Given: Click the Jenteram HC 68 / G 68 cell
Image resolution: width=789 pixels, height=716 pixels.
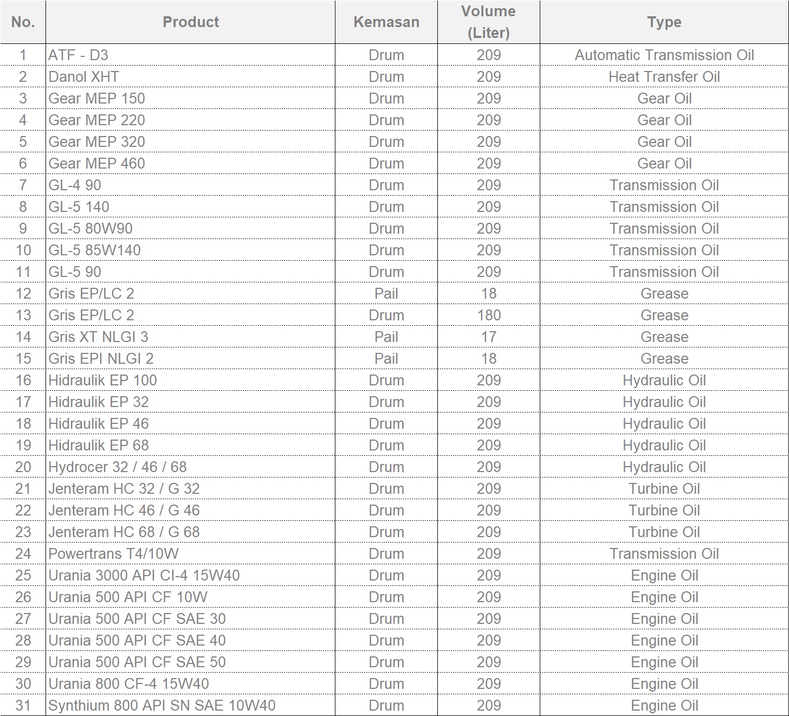Looking at the screenshot, I should pos(124,532).
